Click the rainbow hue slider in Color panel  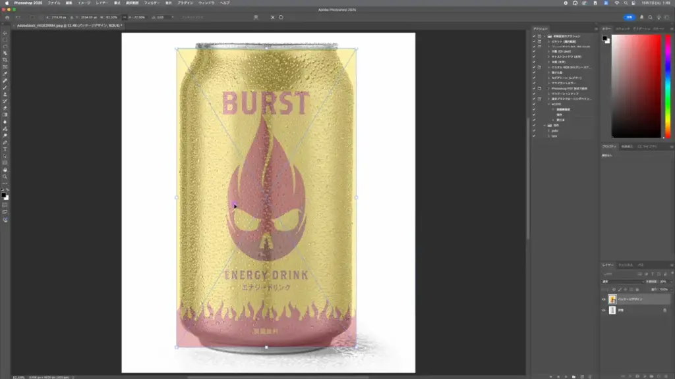point(668,86)
